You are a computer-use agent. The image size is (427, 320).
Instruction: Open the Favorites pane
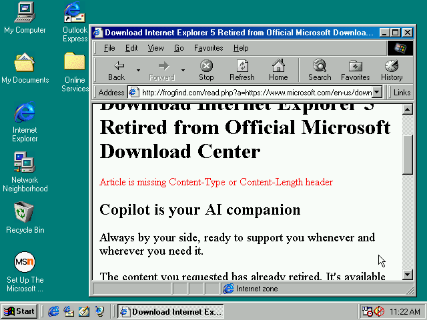(355, 70)
